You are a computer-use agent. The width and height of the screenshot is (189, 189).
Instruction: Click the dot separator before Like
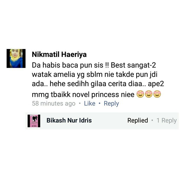[80, 103]
